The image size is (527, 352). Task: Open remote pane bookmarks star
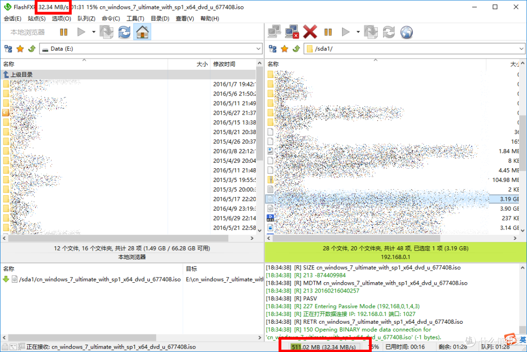(284, 49)
